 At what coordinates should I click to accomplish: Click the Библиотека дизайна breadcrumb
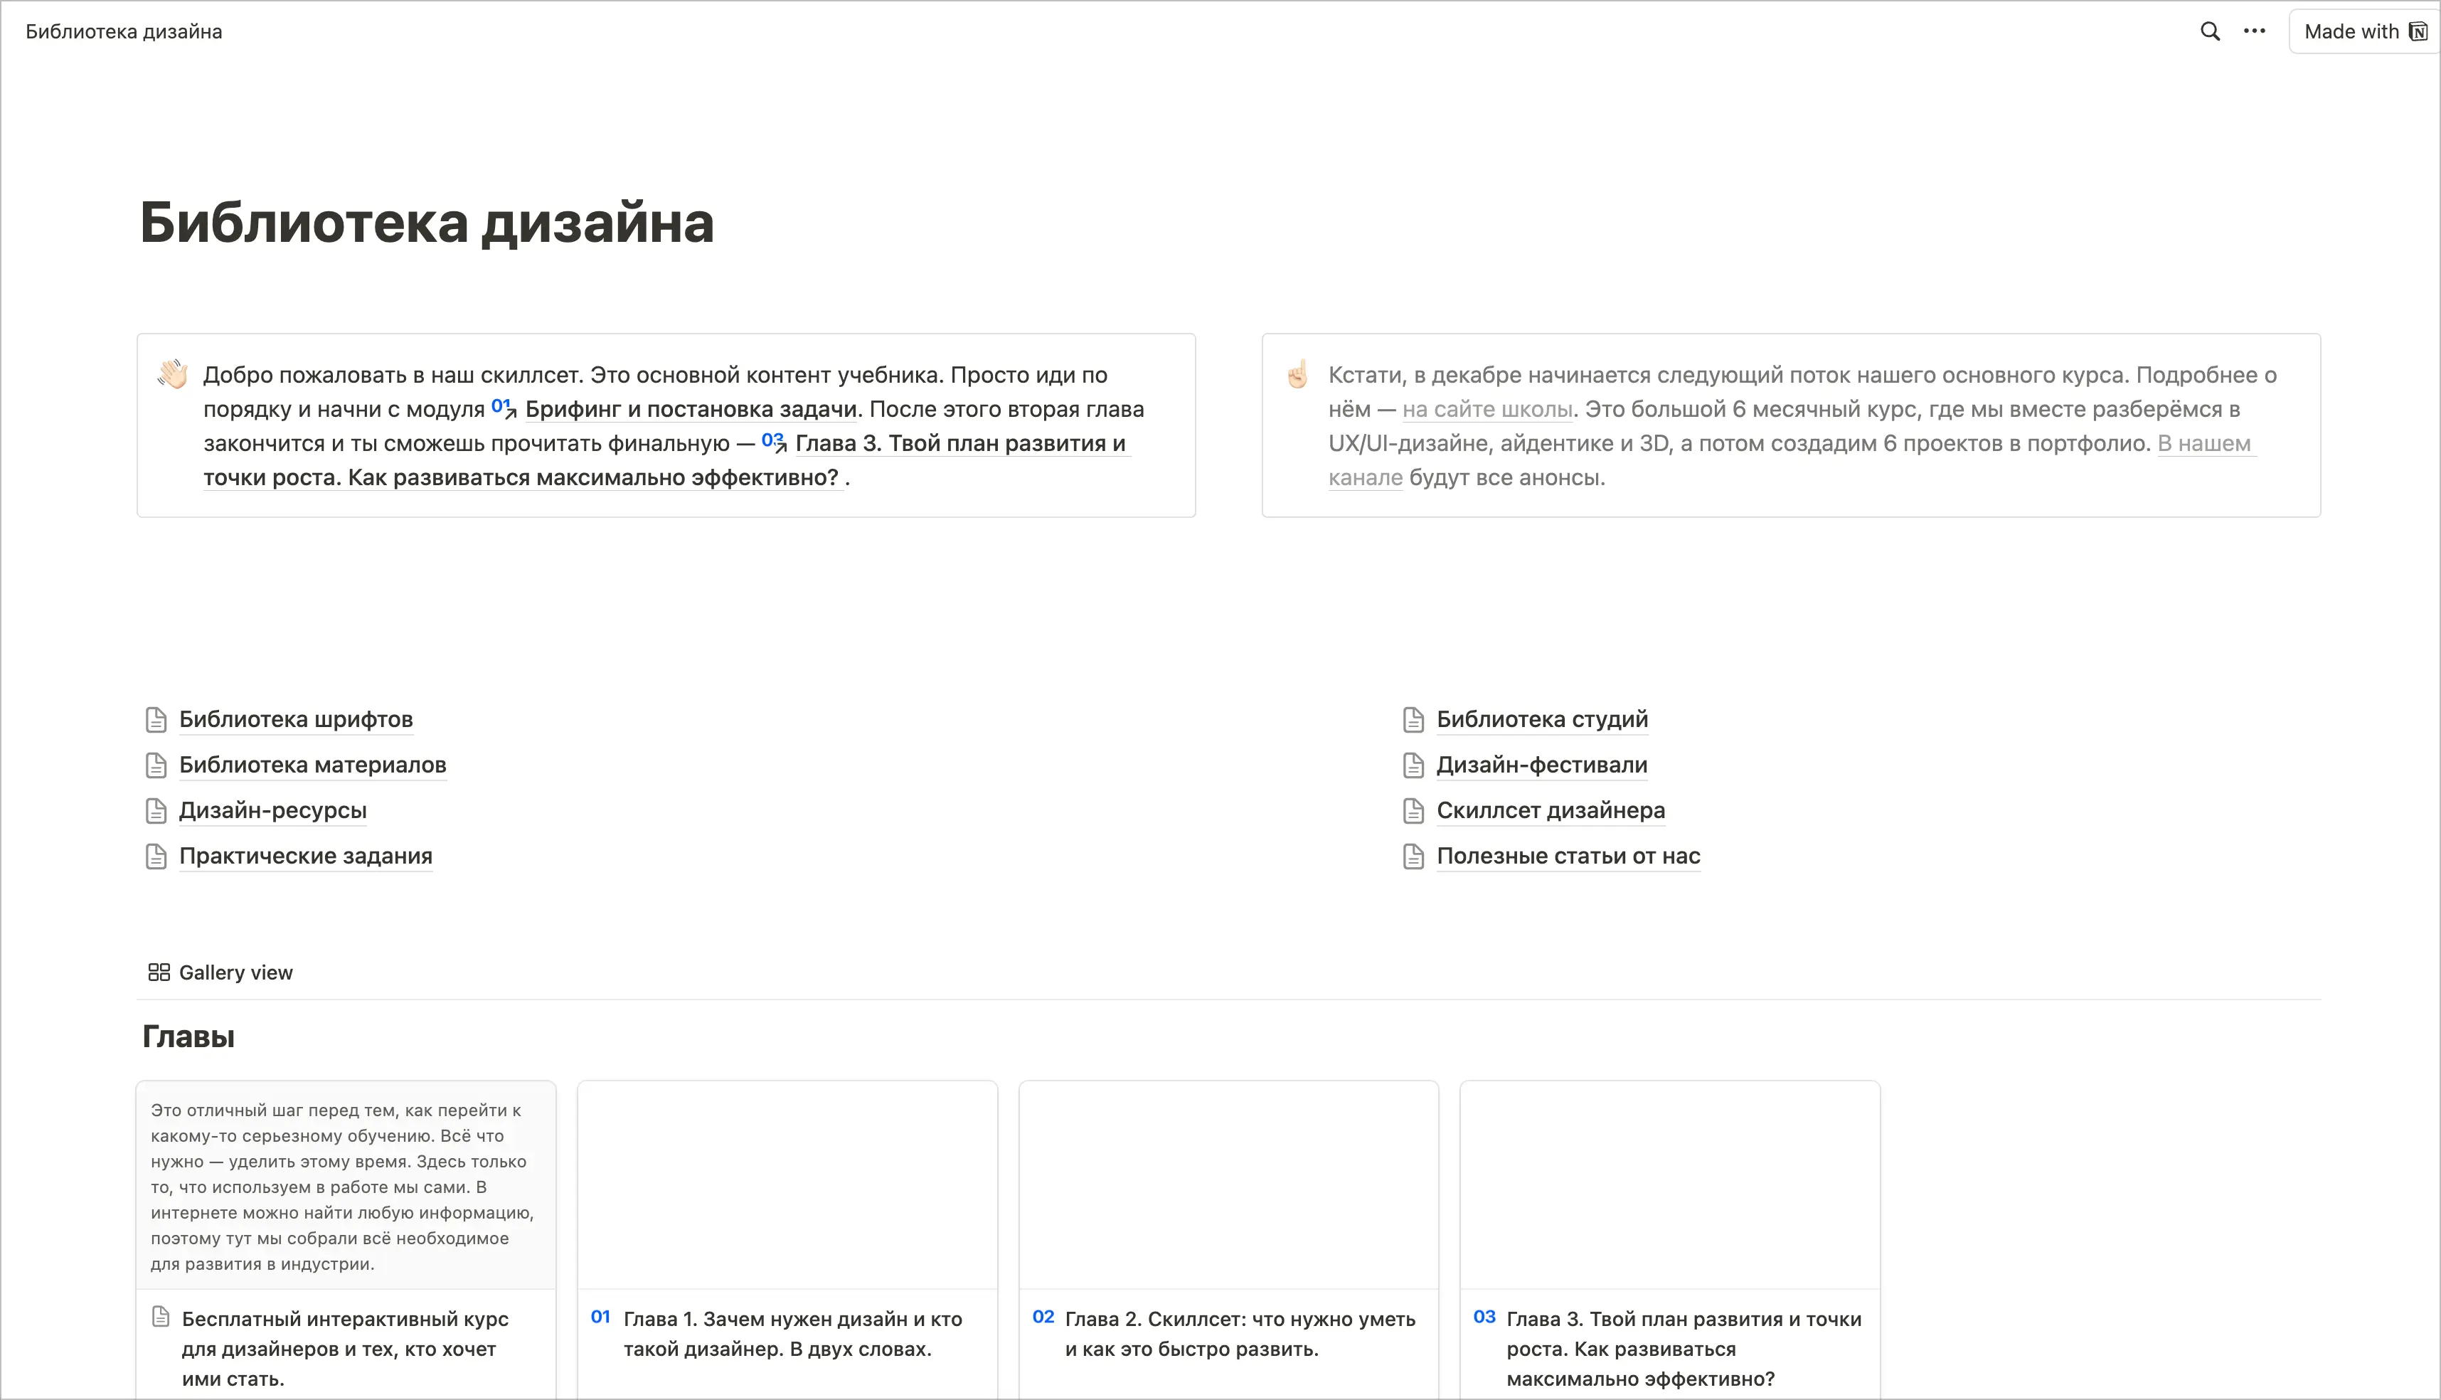(x=124, y=32)
